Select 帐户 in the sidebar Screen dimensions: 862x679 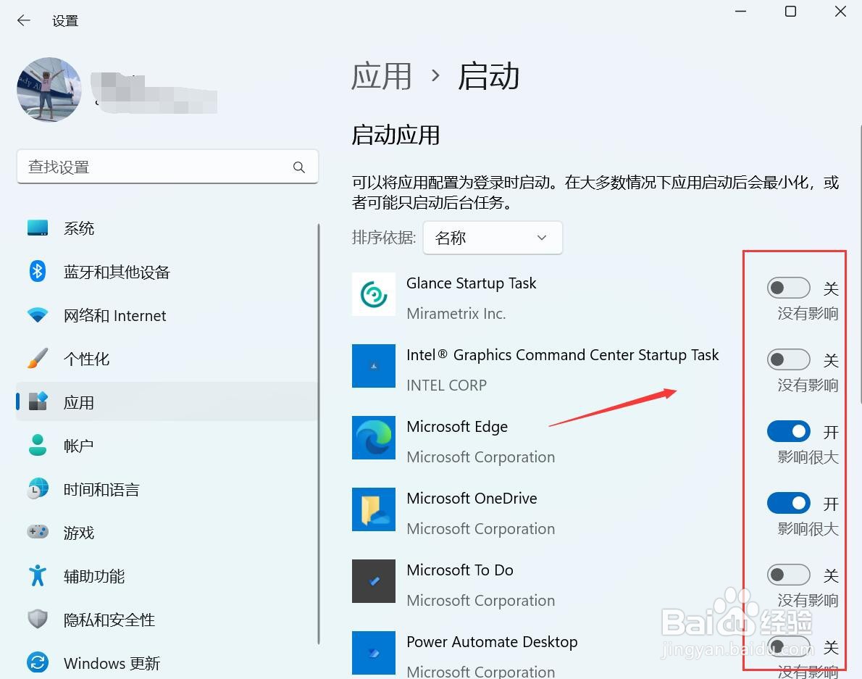[167, 446]
